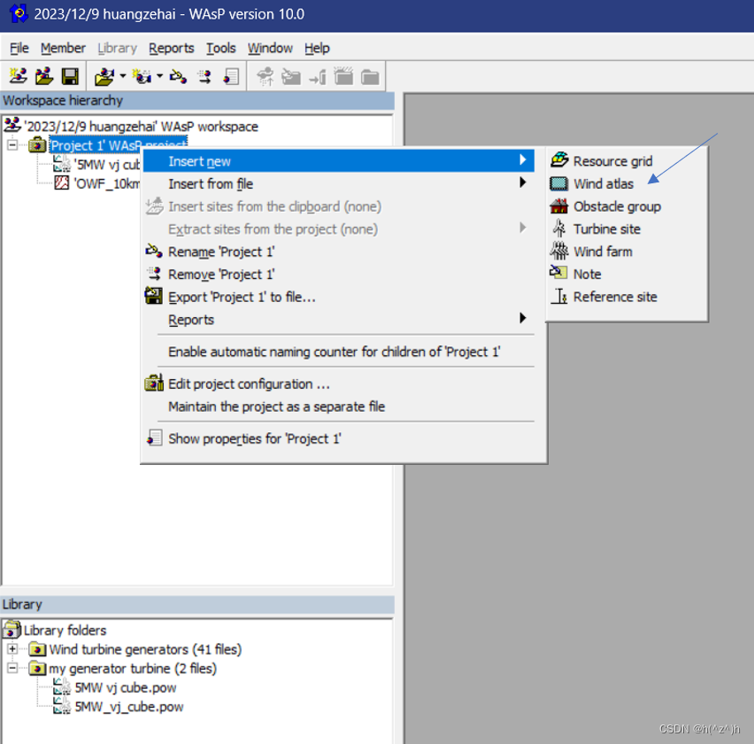Select 'my generator turbine (2 files)' label
This screenshot has height=744, width=754.
tap(133, 669)
